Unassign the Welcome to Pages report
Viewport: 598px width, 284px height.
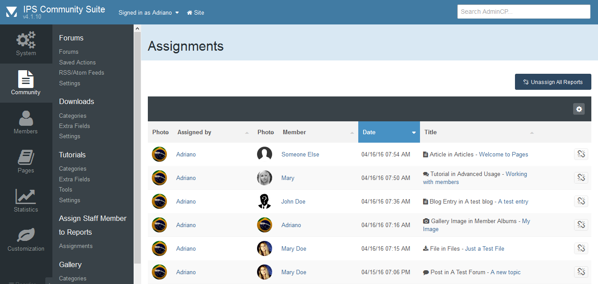point(581,154)
